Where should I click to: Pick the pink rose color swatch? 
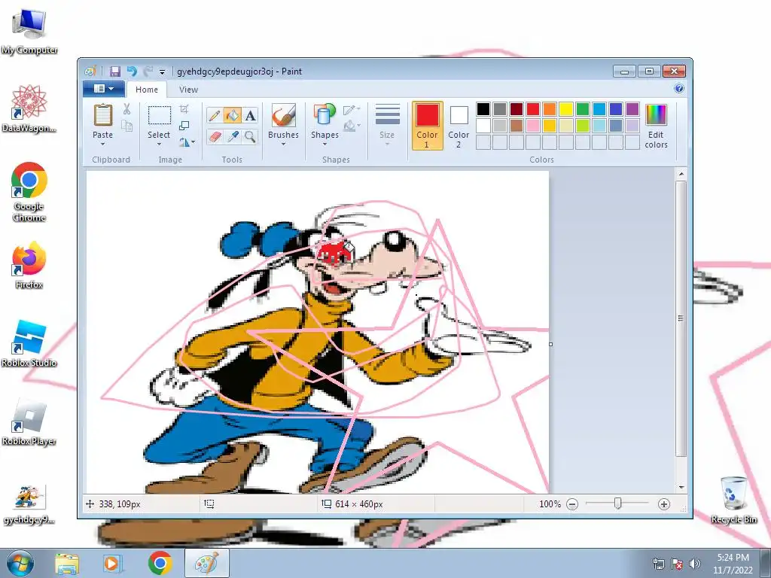coord(533,126)
